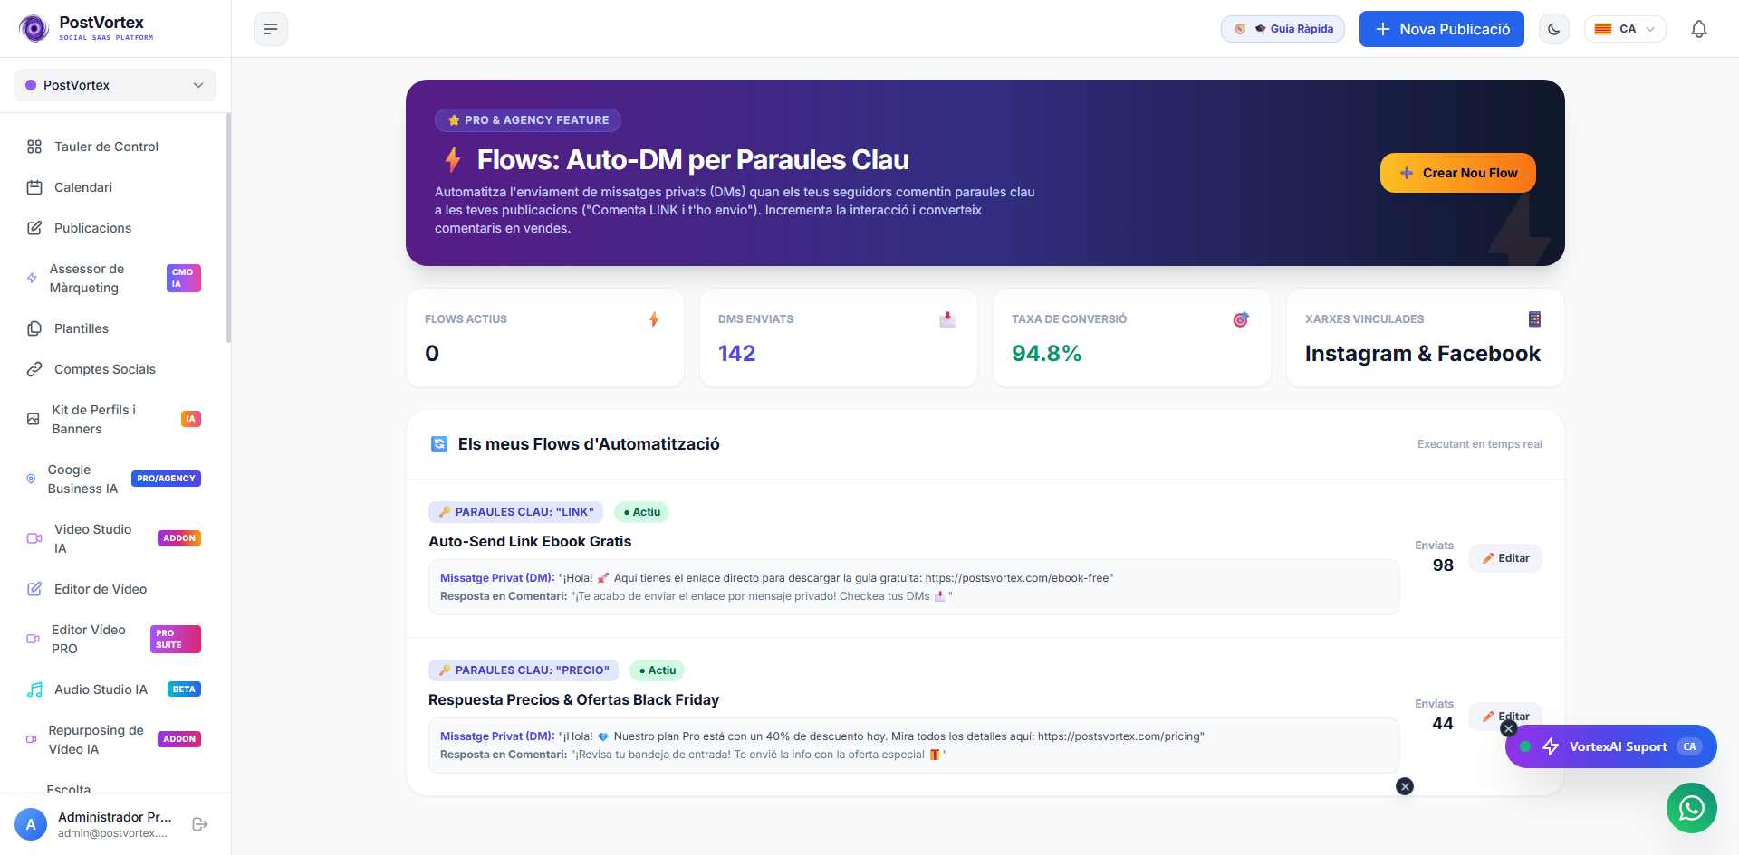This screenshot has width=1739, height=855.
Task: Click Crear Nou Flow button
Action: pyautogui.click(x=1458, y=173)
